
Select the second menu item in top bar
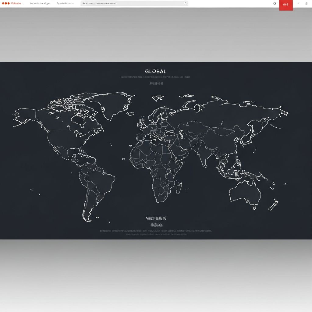click(40, 3)
